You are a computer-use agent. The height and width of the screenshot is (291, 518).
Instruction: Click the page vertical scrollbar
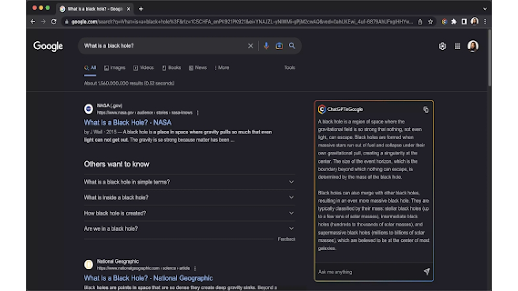point(490,58)
